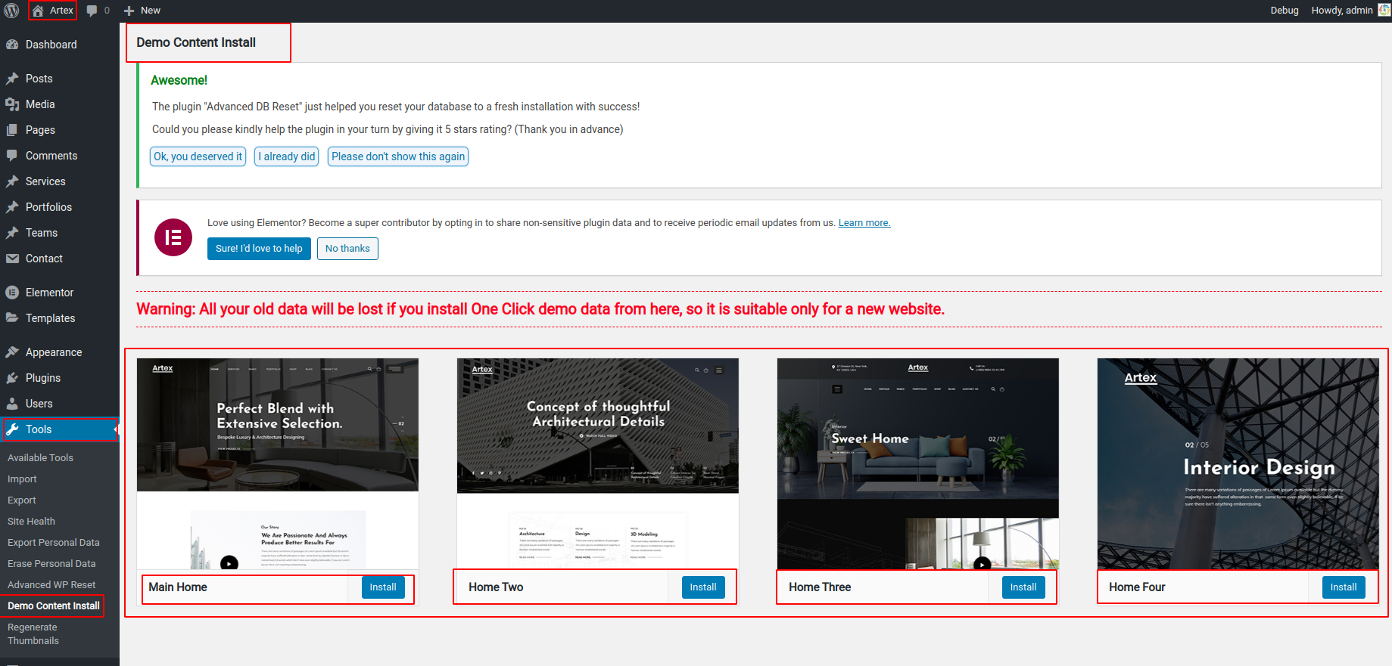This screenshot has height=666, width=1392.
Task: Click the Templates folder icon
Action: (12, 318)
